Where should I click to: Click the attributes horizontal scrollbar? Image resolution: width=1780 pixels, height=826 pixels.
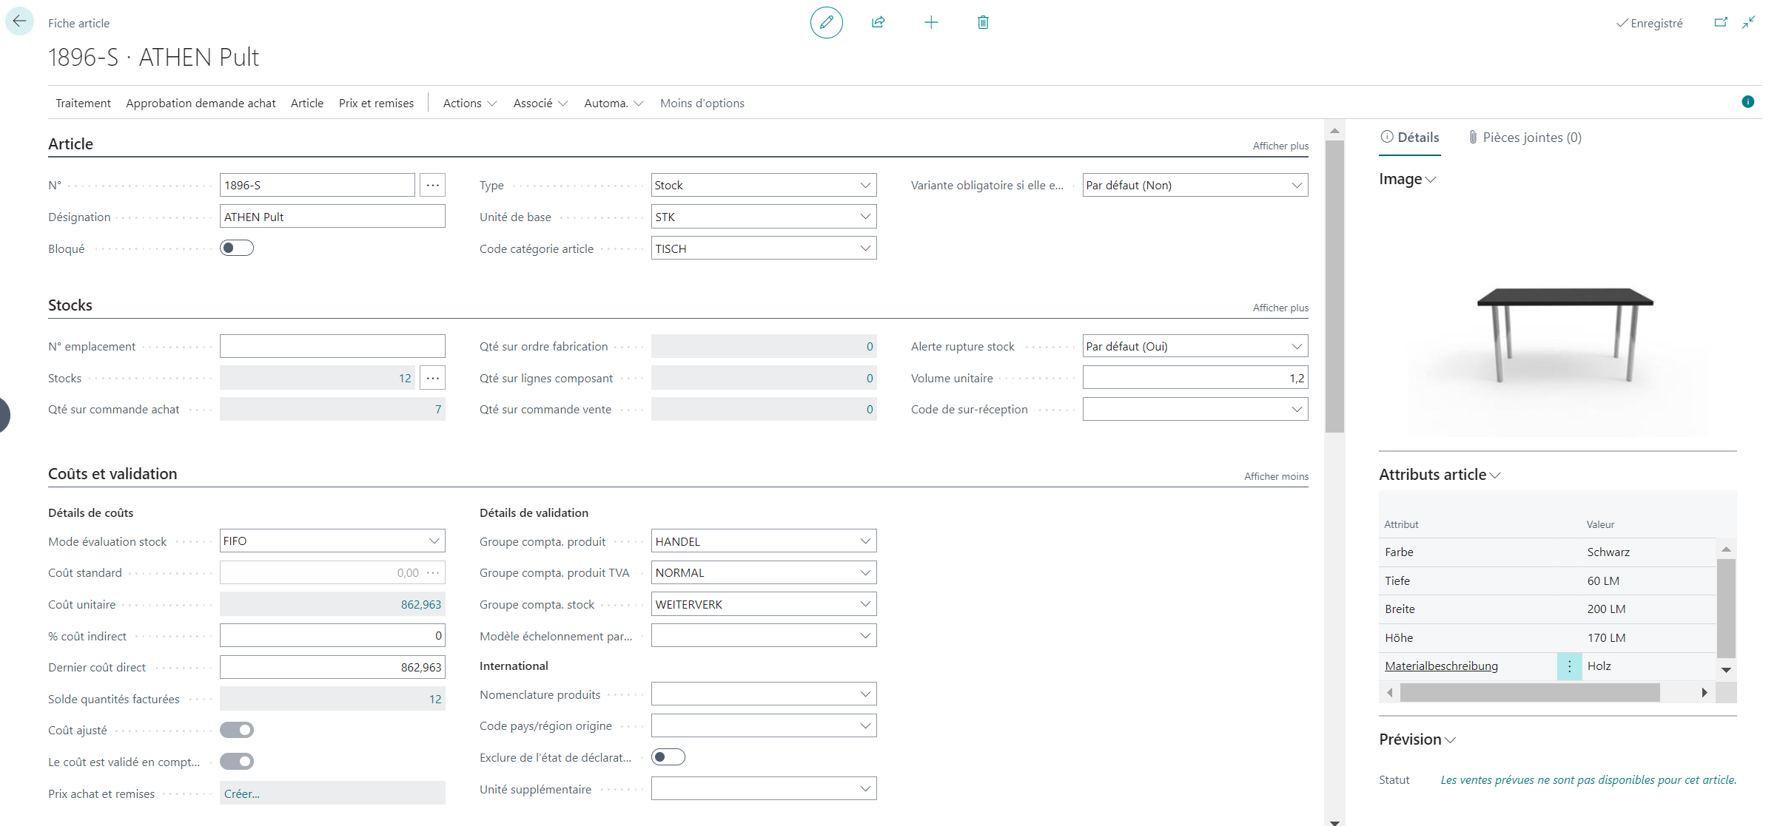1529,693
